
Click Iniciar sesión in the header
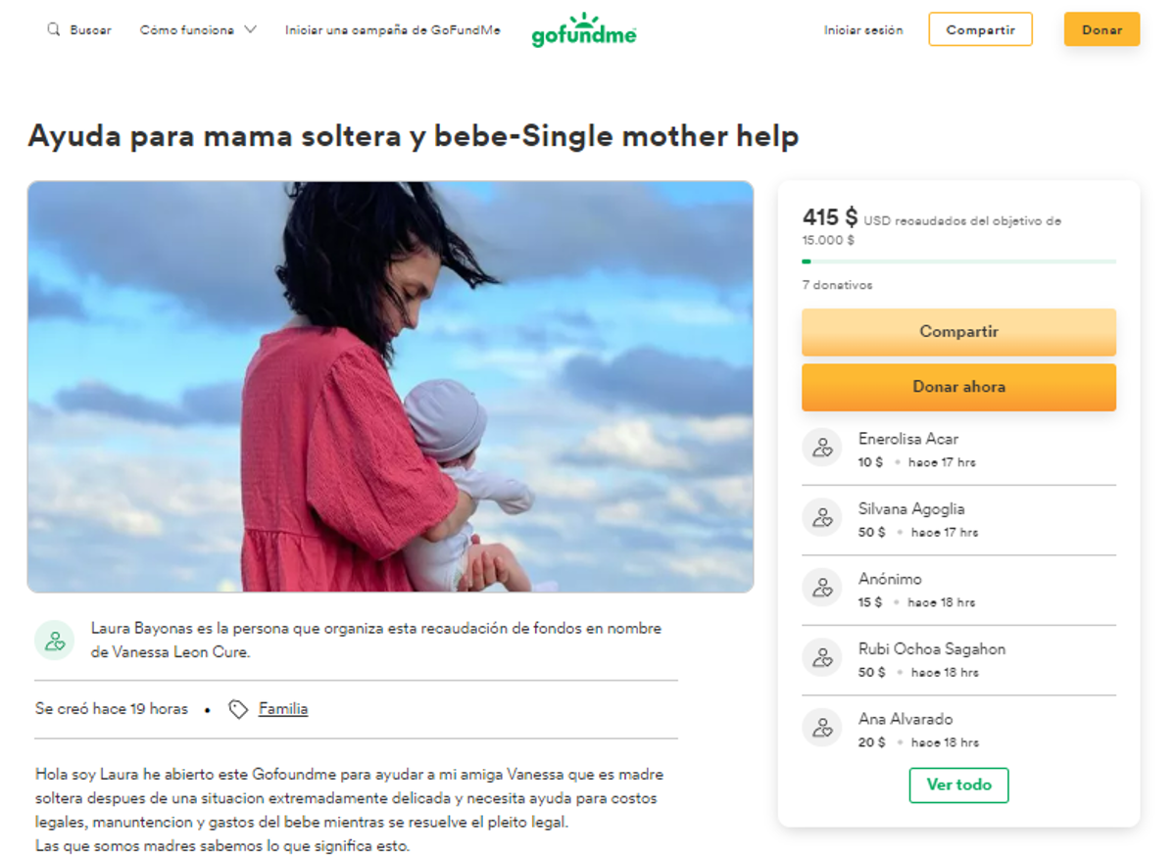[863, 30]
